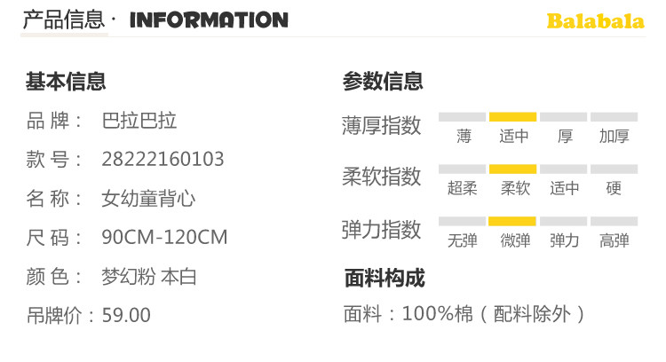
Task: Click the product name 女幼童背心
Action: (x=149, y=199)
